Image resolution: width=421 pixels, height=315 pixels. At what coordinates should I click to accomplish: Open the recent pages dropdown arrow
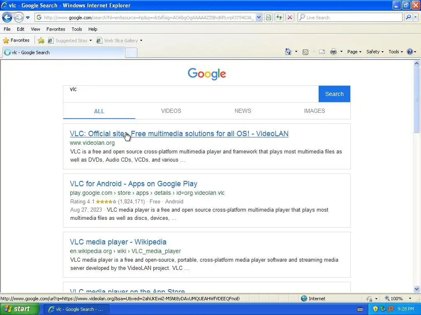28,18
